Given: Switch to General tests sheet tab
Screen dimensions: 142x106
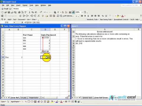Looking at the screenshot, I should 87,98.
